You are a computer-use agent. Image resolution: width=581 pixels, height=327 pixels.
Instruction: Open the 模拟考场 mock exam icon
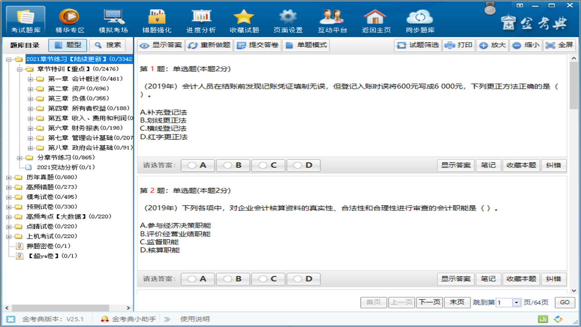(113, 21)
